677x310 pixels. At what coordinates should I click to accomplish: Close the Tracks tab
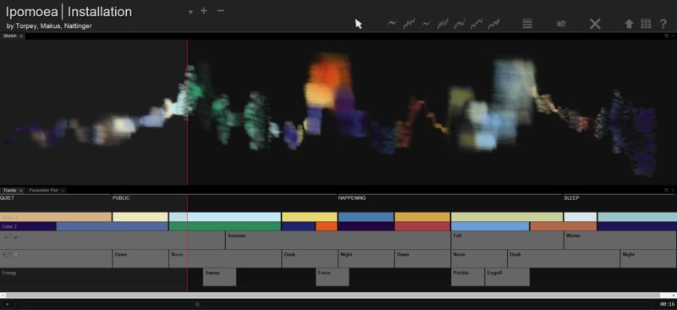click(20, 191)
